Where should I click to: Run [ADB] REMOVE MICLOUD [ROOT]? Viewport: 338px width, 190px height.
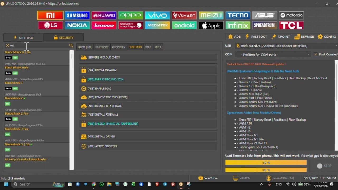tap(148, 97)
